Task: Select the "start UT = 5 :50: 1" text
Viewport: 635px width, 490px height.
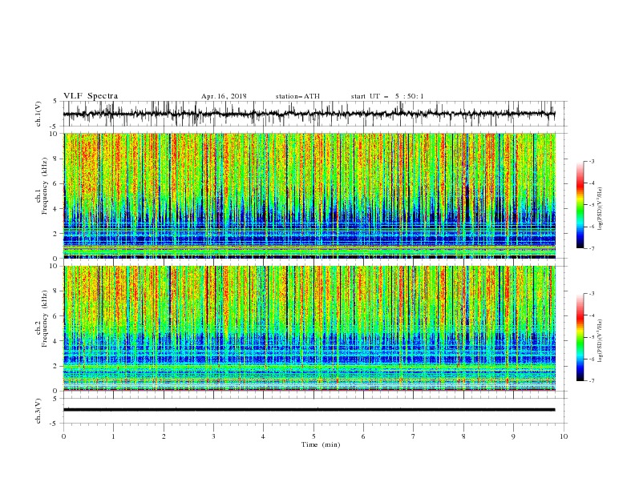Action: click(x=386, y=96)
